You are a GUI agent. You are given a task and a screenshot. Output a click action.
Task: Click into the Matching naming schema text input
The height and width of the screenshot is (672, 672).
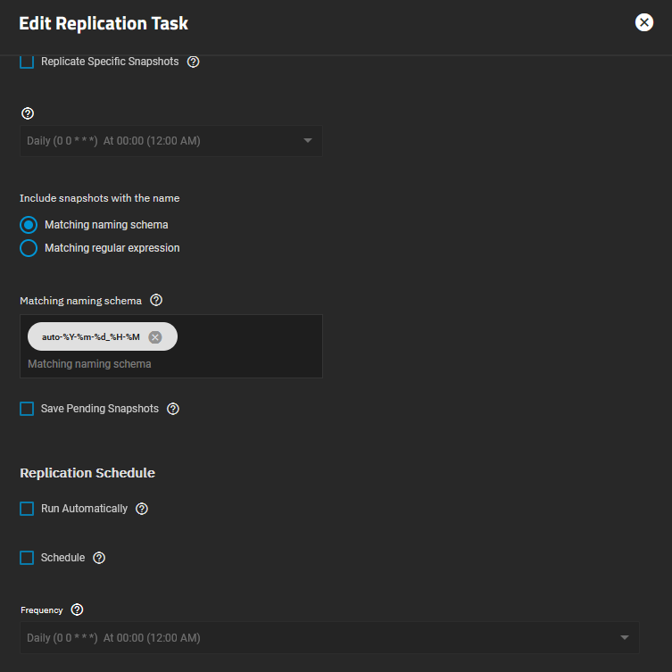point(170,364)
